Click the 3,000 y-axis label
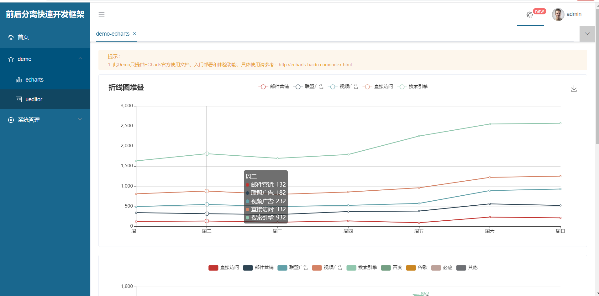The width and height of the screenshot is (599, 296). pyautogui.click(x=127, y=106)
